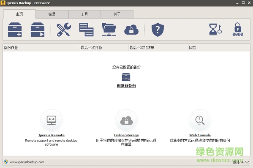
Task: Click the create new backup toolbar icon
Action: pos(15,30)
